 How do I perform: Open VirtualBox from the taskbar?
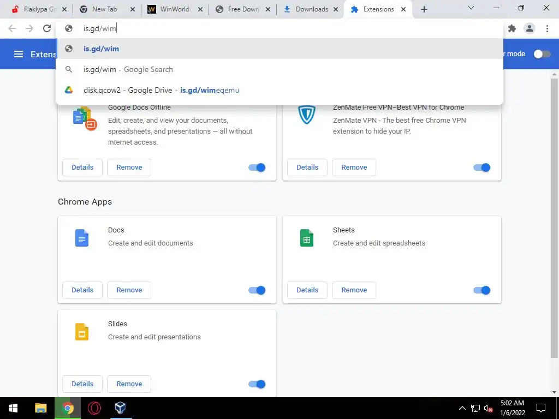[121, 408]
